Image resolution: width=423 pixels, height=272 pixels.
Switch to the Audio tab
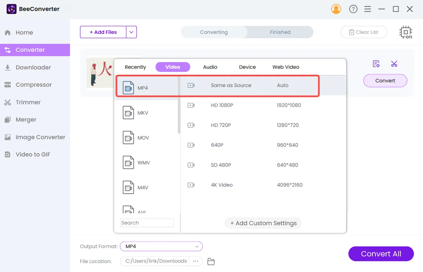coord(210,67)
